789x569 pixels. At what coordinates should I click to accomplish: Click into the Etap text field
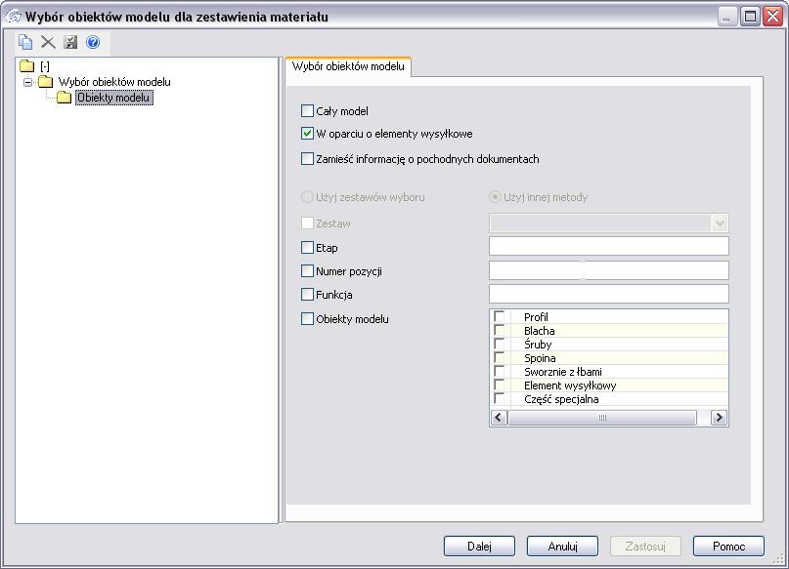pos(609,247)
